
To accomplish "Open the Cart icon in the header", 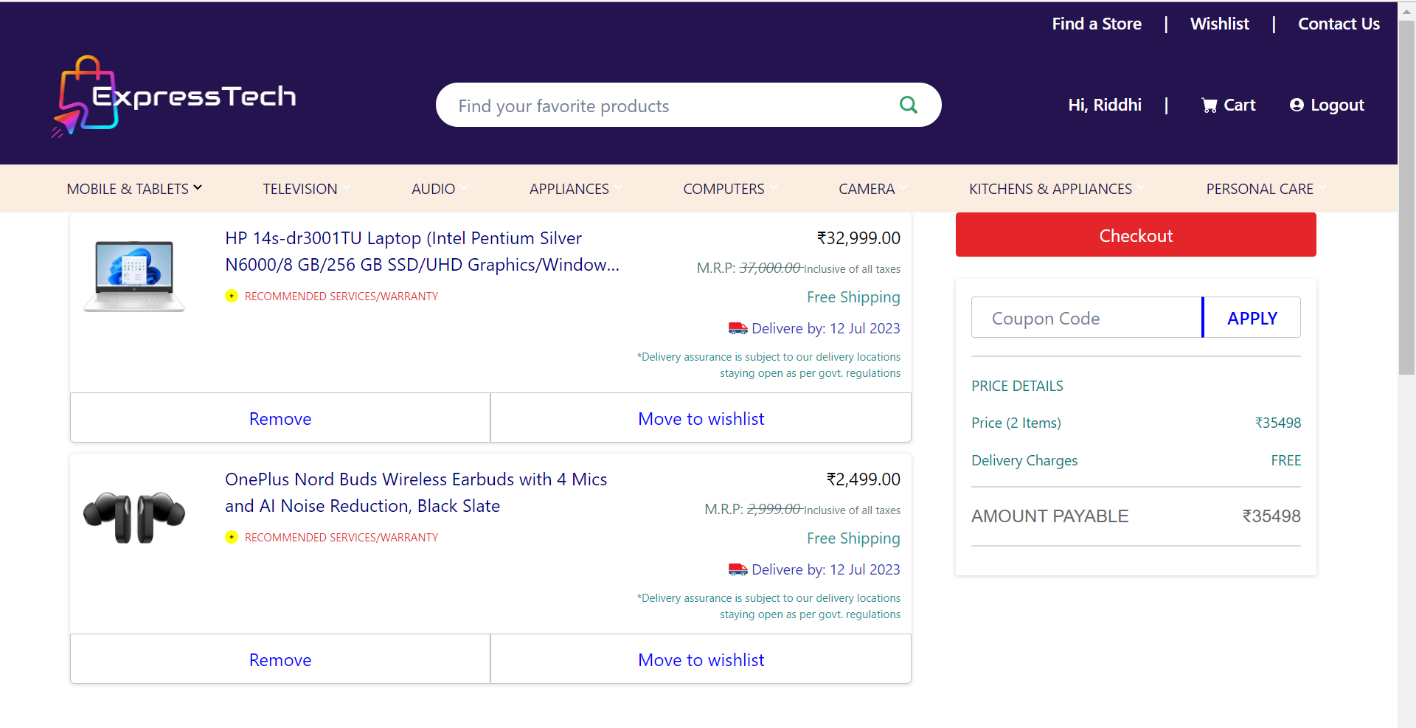I will point(1209,105).
